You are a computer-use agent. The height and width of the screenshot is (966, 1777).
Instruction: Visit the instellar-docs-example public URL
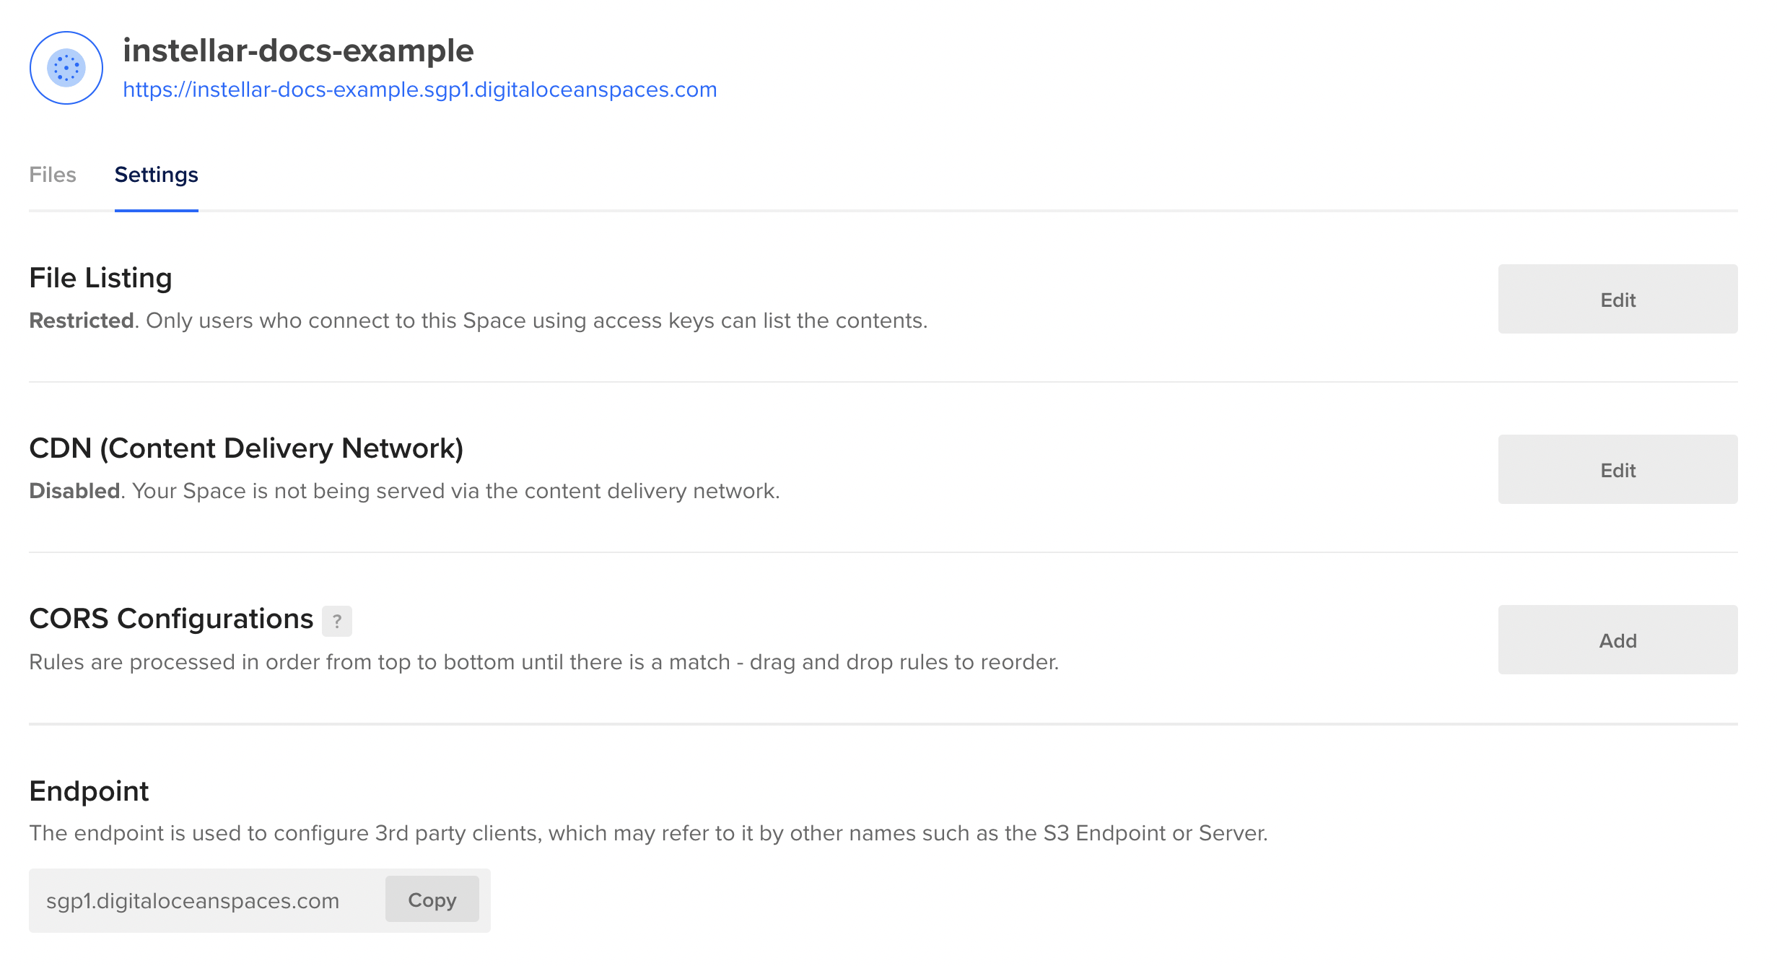(420, 89)
